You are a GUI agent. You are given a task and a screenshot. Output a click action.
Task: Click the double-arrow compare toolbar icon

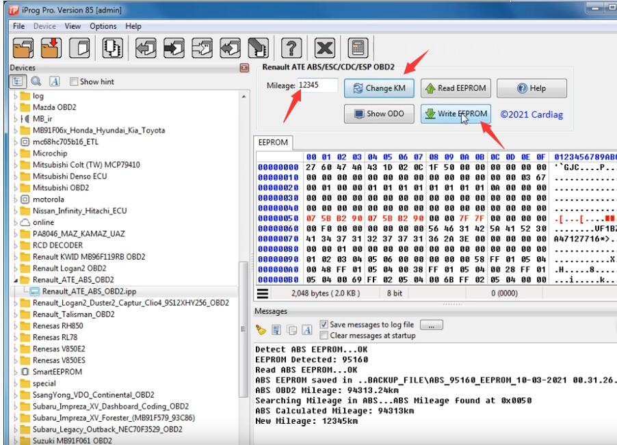[231, 48]
